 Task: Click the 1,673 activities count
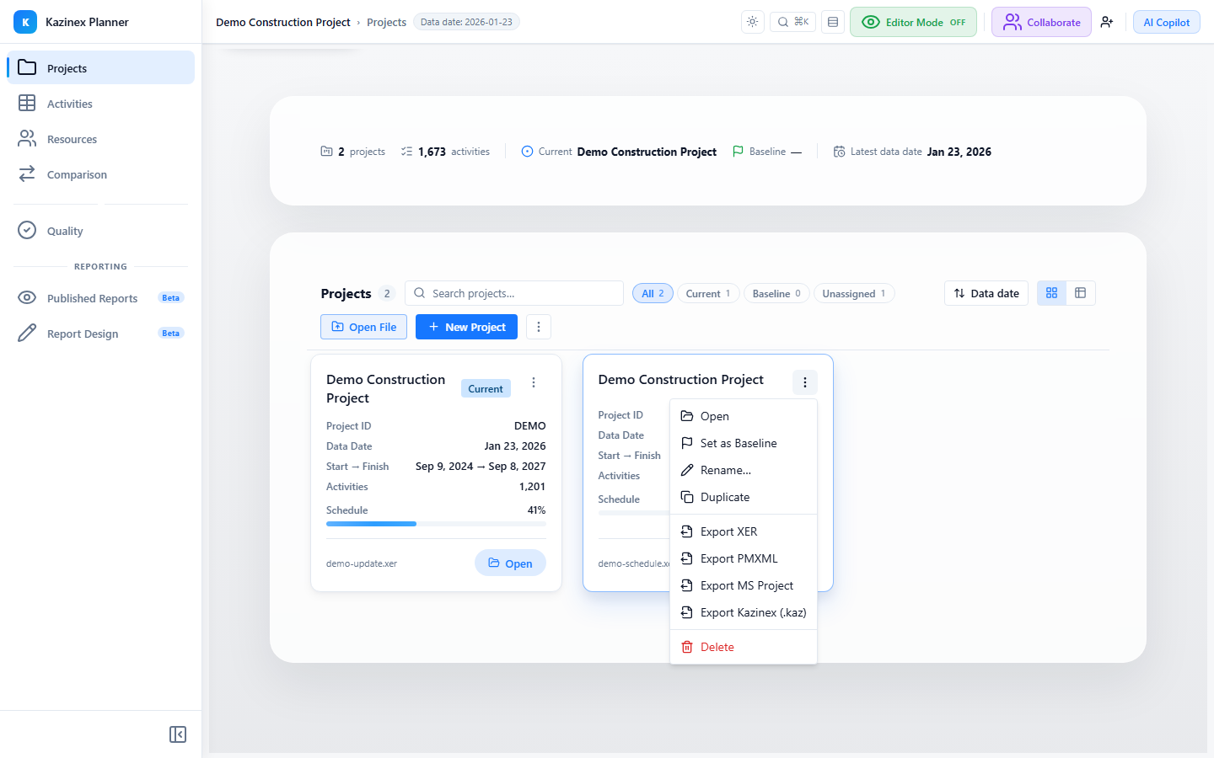tap(445, 152)
